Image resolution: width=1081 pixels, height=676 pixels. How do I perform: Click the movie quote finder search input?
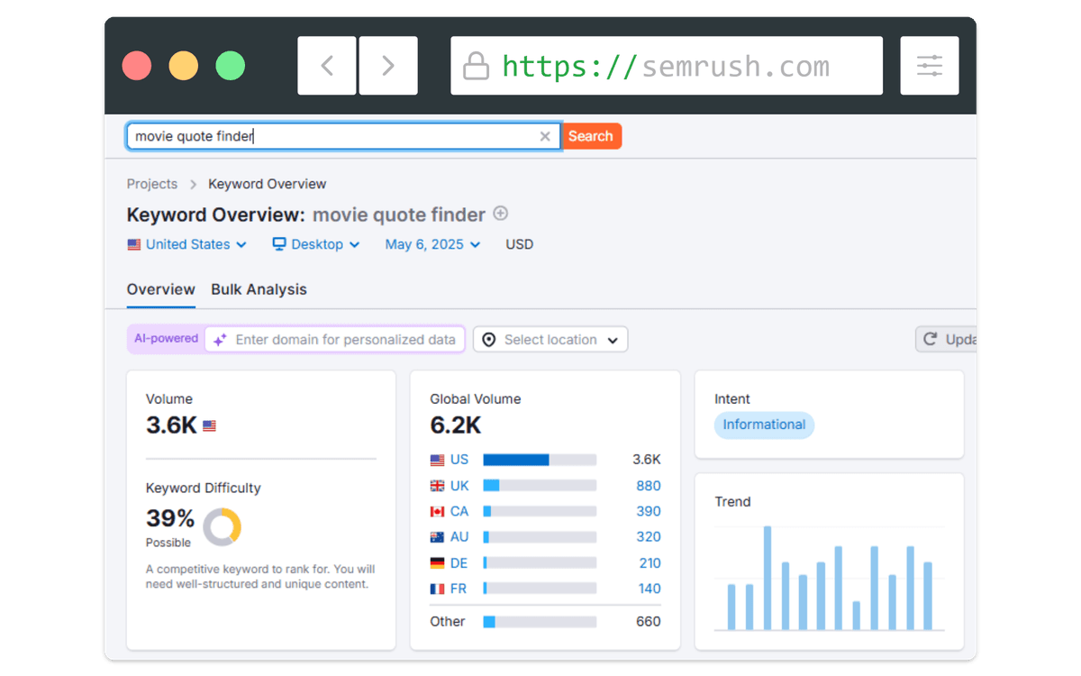tap(344, 136)
